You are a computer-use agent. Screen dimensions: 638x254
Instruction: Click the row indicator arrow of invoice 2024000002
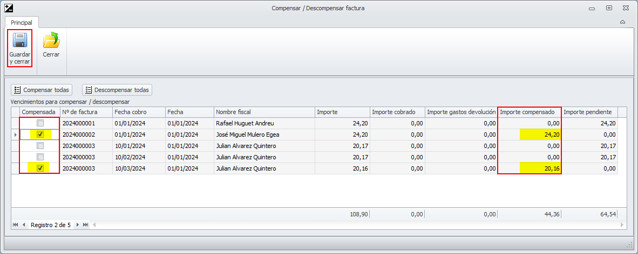[15, 135]
